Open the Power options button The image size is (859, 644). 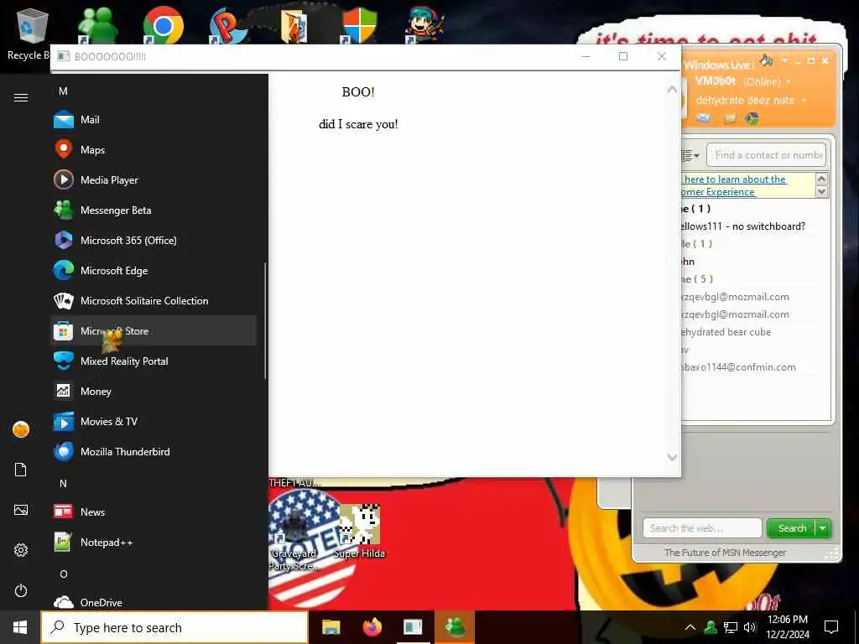coord(21,590)
